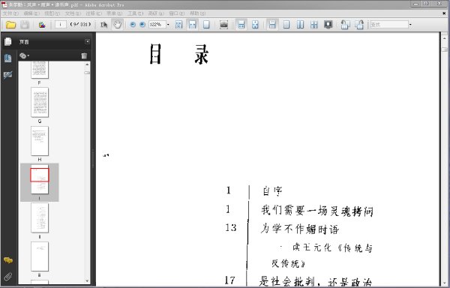450x288 pixels.
Task: Rotate page clockwise
Action: [x=359, y=25]
